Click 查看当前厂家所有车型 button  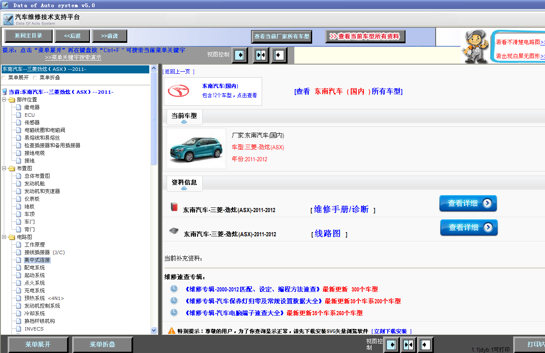(x=282, y=36)
